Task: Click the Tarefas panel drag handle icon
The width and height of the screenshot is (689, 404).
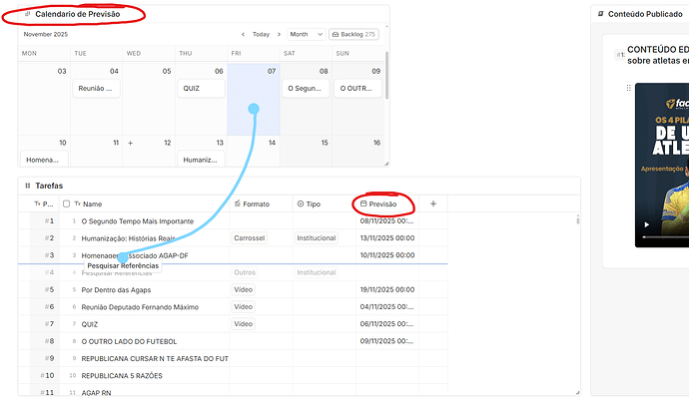Action: [x=28, y=186]
